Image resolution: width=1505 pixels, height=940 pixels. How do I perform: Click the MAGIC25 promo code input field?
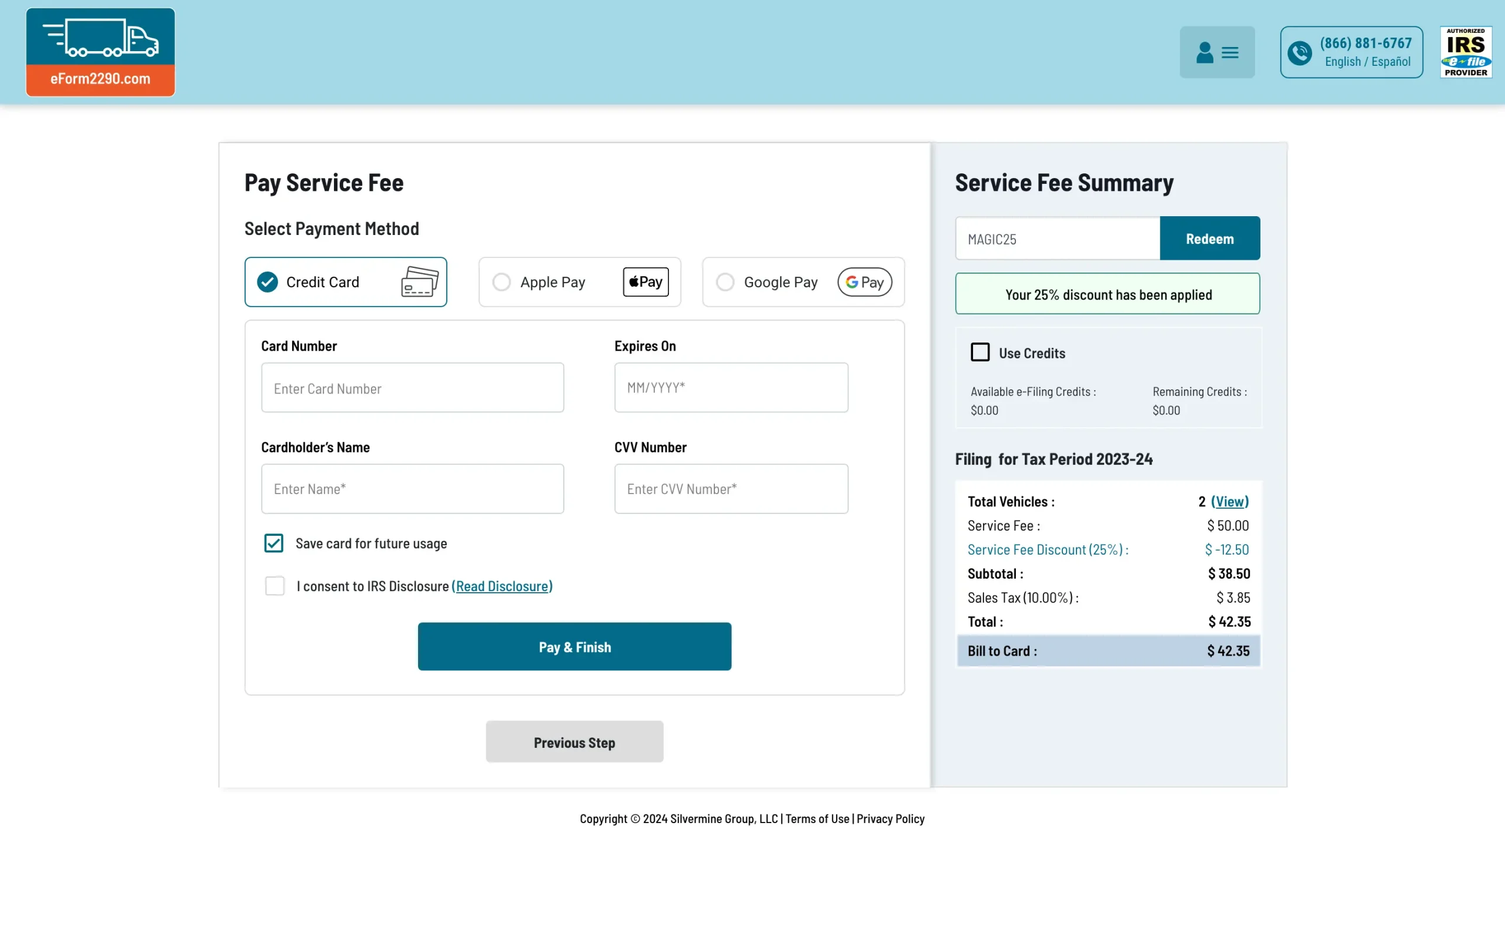click(x=1056, y=238)
